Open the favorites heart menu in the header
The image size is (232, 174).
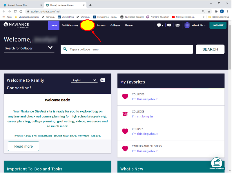(160, 25)
